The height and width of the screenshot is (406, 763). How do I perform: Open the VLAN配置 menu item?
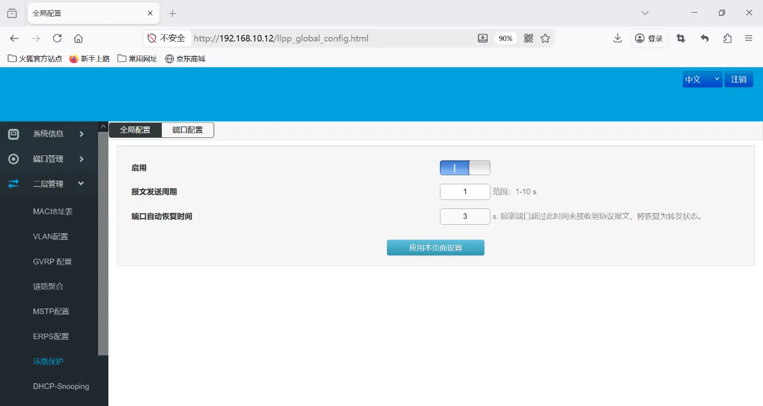[x=51, y=237]
